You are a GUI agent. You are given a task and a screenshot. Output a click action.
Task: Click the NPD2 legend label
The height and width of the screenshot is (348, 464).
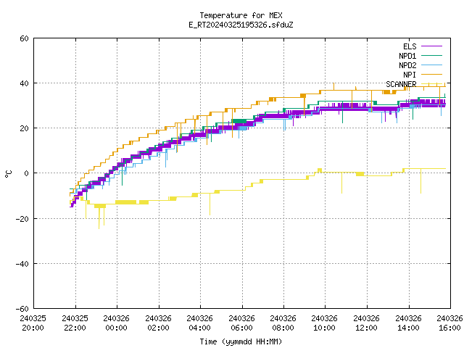click(x=407, y=65)
